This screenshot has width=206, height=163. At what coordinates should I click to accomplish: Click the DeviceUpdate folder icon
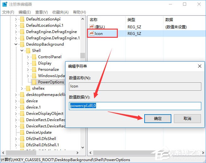[x=22, y=132]
